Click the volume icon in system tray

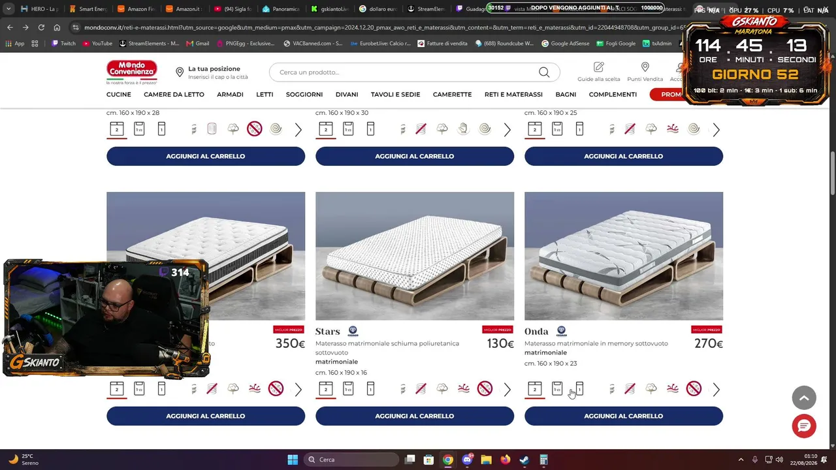click(x=779, y=460)
